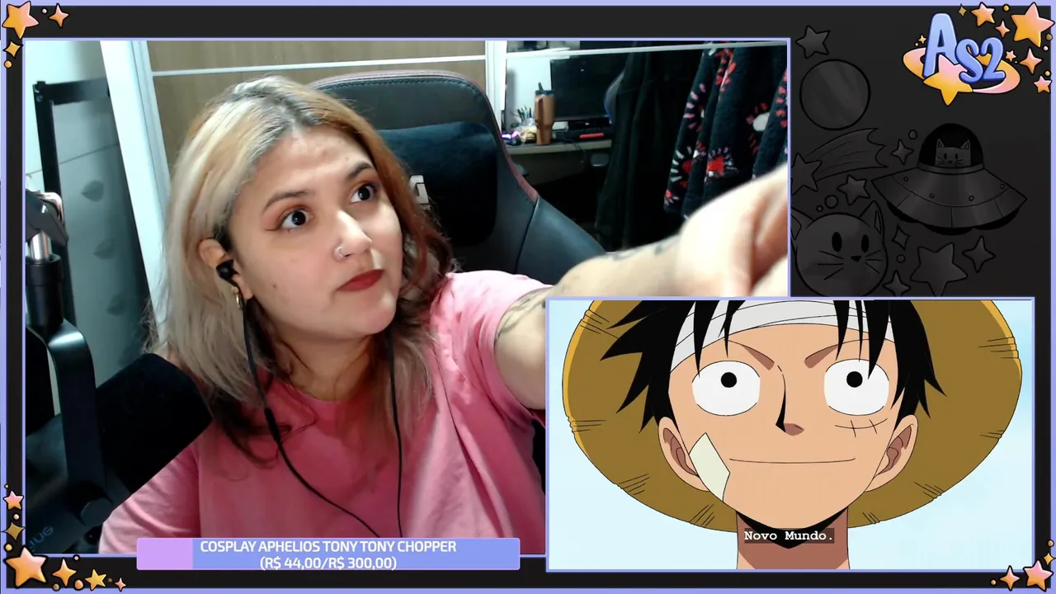Click the R$ 44,00/R$ 300,00 donation amount

(328, 563)
